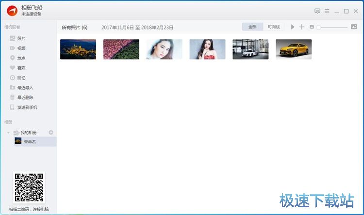Open the feedback message icon in title bar
Viewport: 364px width, 215px height.
pos(317,11)
